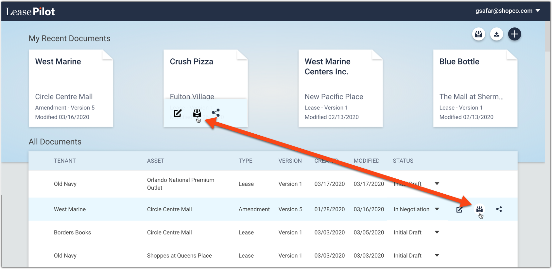Click the top-right download tray icon
552x269 pixels.
496,34
